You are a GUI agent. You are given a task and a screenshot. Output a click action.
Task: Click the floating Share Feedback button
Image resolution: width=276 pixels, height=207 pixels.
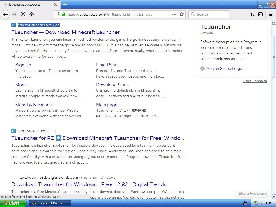(x=253, y=193)
